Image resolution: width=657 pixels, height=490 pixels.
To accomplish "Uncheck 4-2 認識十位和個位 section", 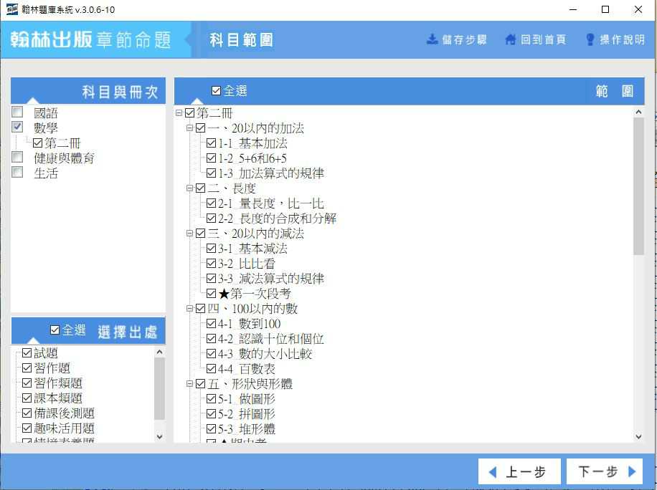I will (x=211, y=339).
